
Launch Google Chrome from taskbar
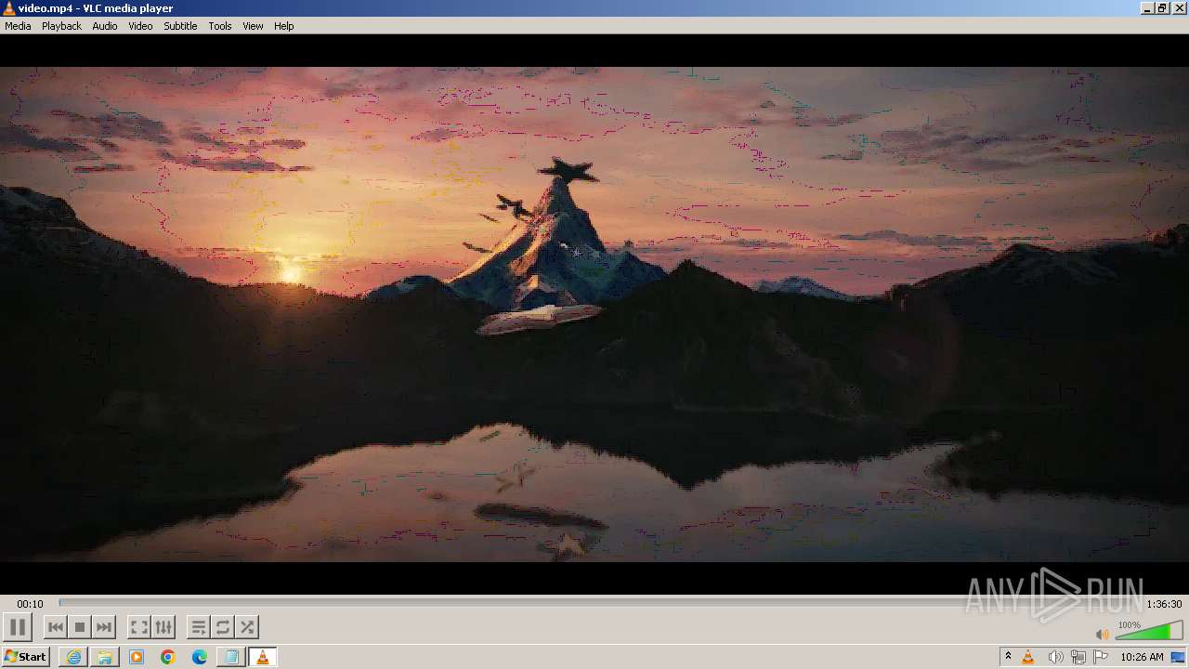coord(168,657)
